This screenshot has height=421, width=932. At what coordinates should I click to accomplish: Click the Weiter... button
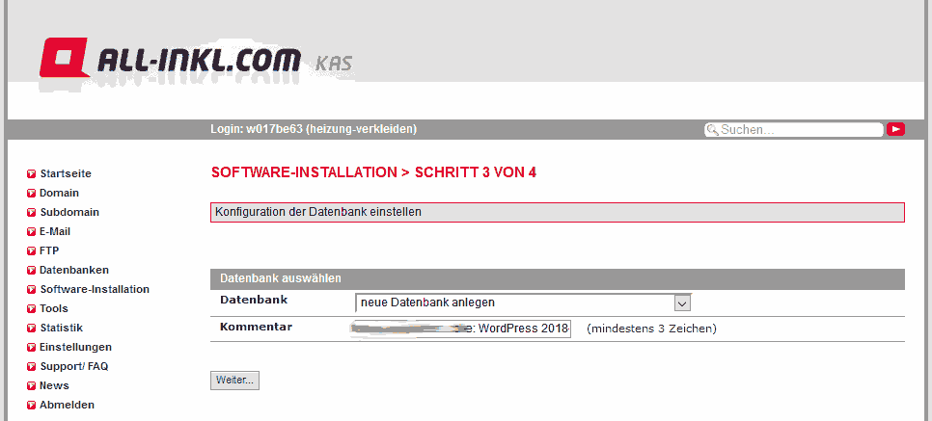point(234,381)
